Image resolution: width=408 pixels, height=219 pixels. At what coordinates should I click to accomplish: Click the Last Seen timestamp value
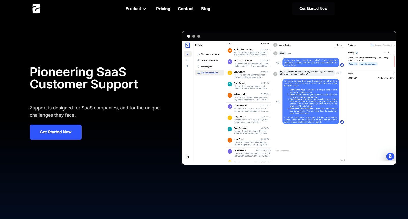point(386,78)
